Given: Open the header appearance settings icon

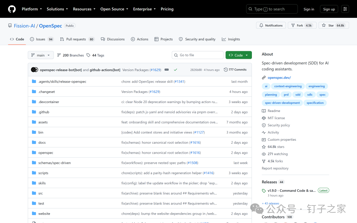Looking at the screenshot, I should [345, 9].
